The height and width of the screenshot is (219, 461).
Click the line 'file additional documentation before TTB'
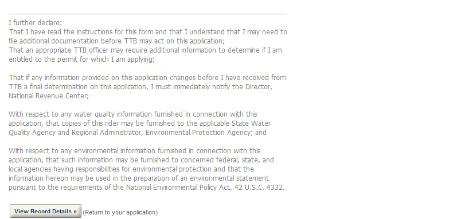[117, 41]
